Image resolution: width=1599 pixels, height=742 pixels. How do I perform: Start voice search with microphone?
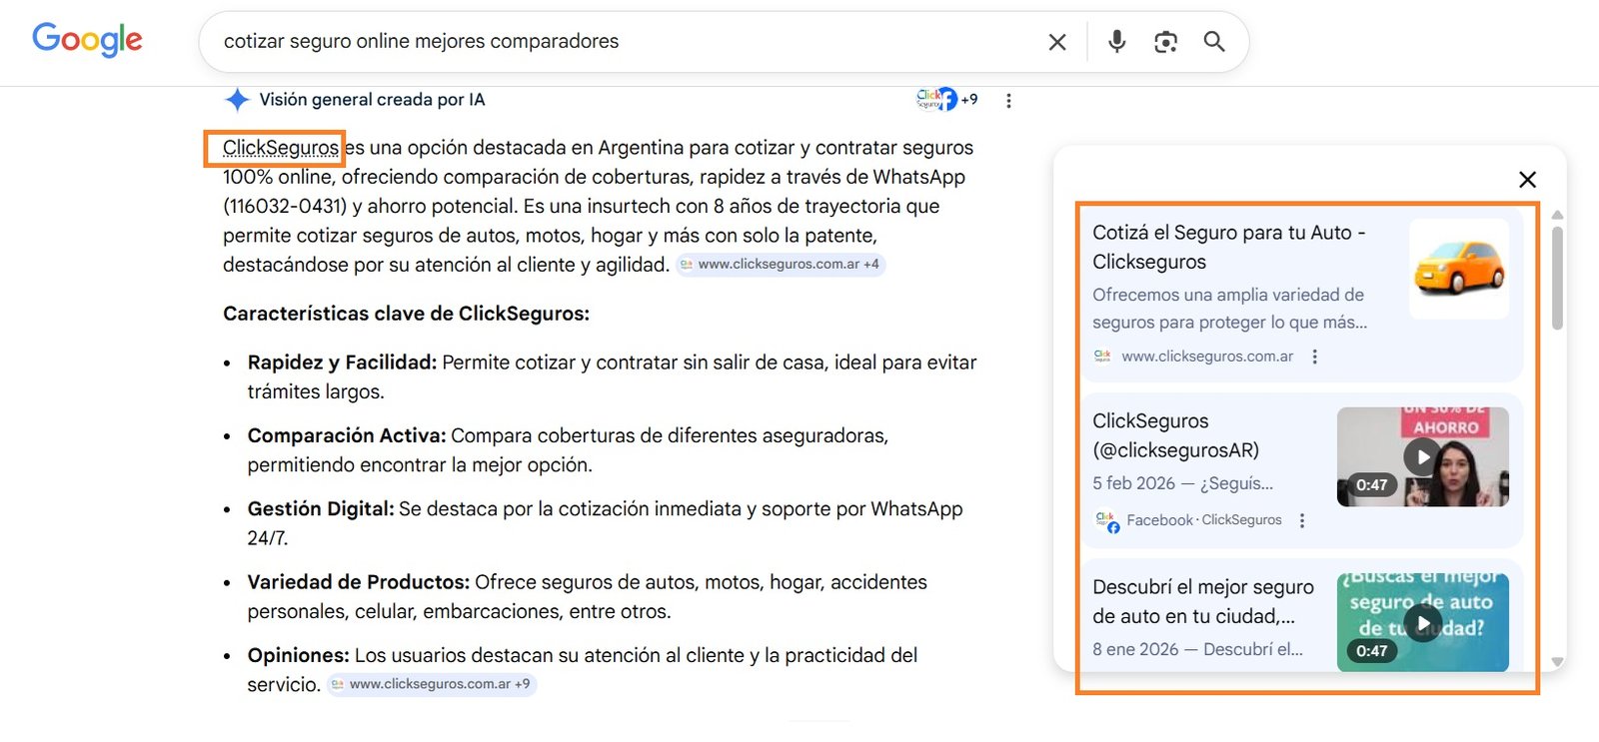1116,41
